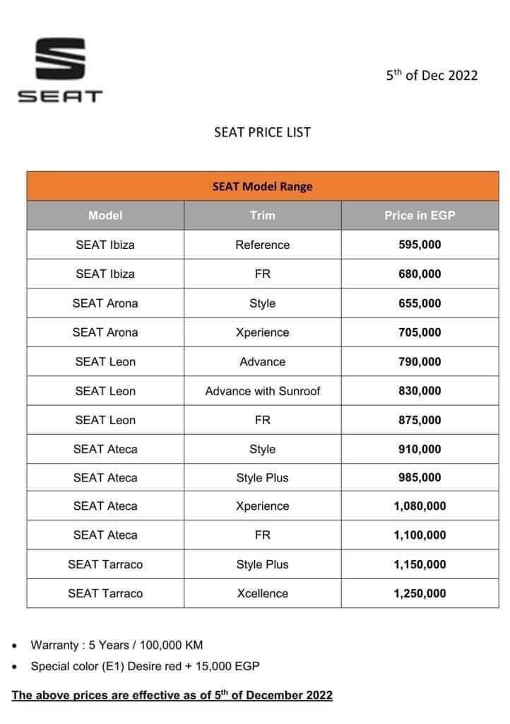Select the Xcellence trim cell
The image size is (510, 724).
[262, 593]
